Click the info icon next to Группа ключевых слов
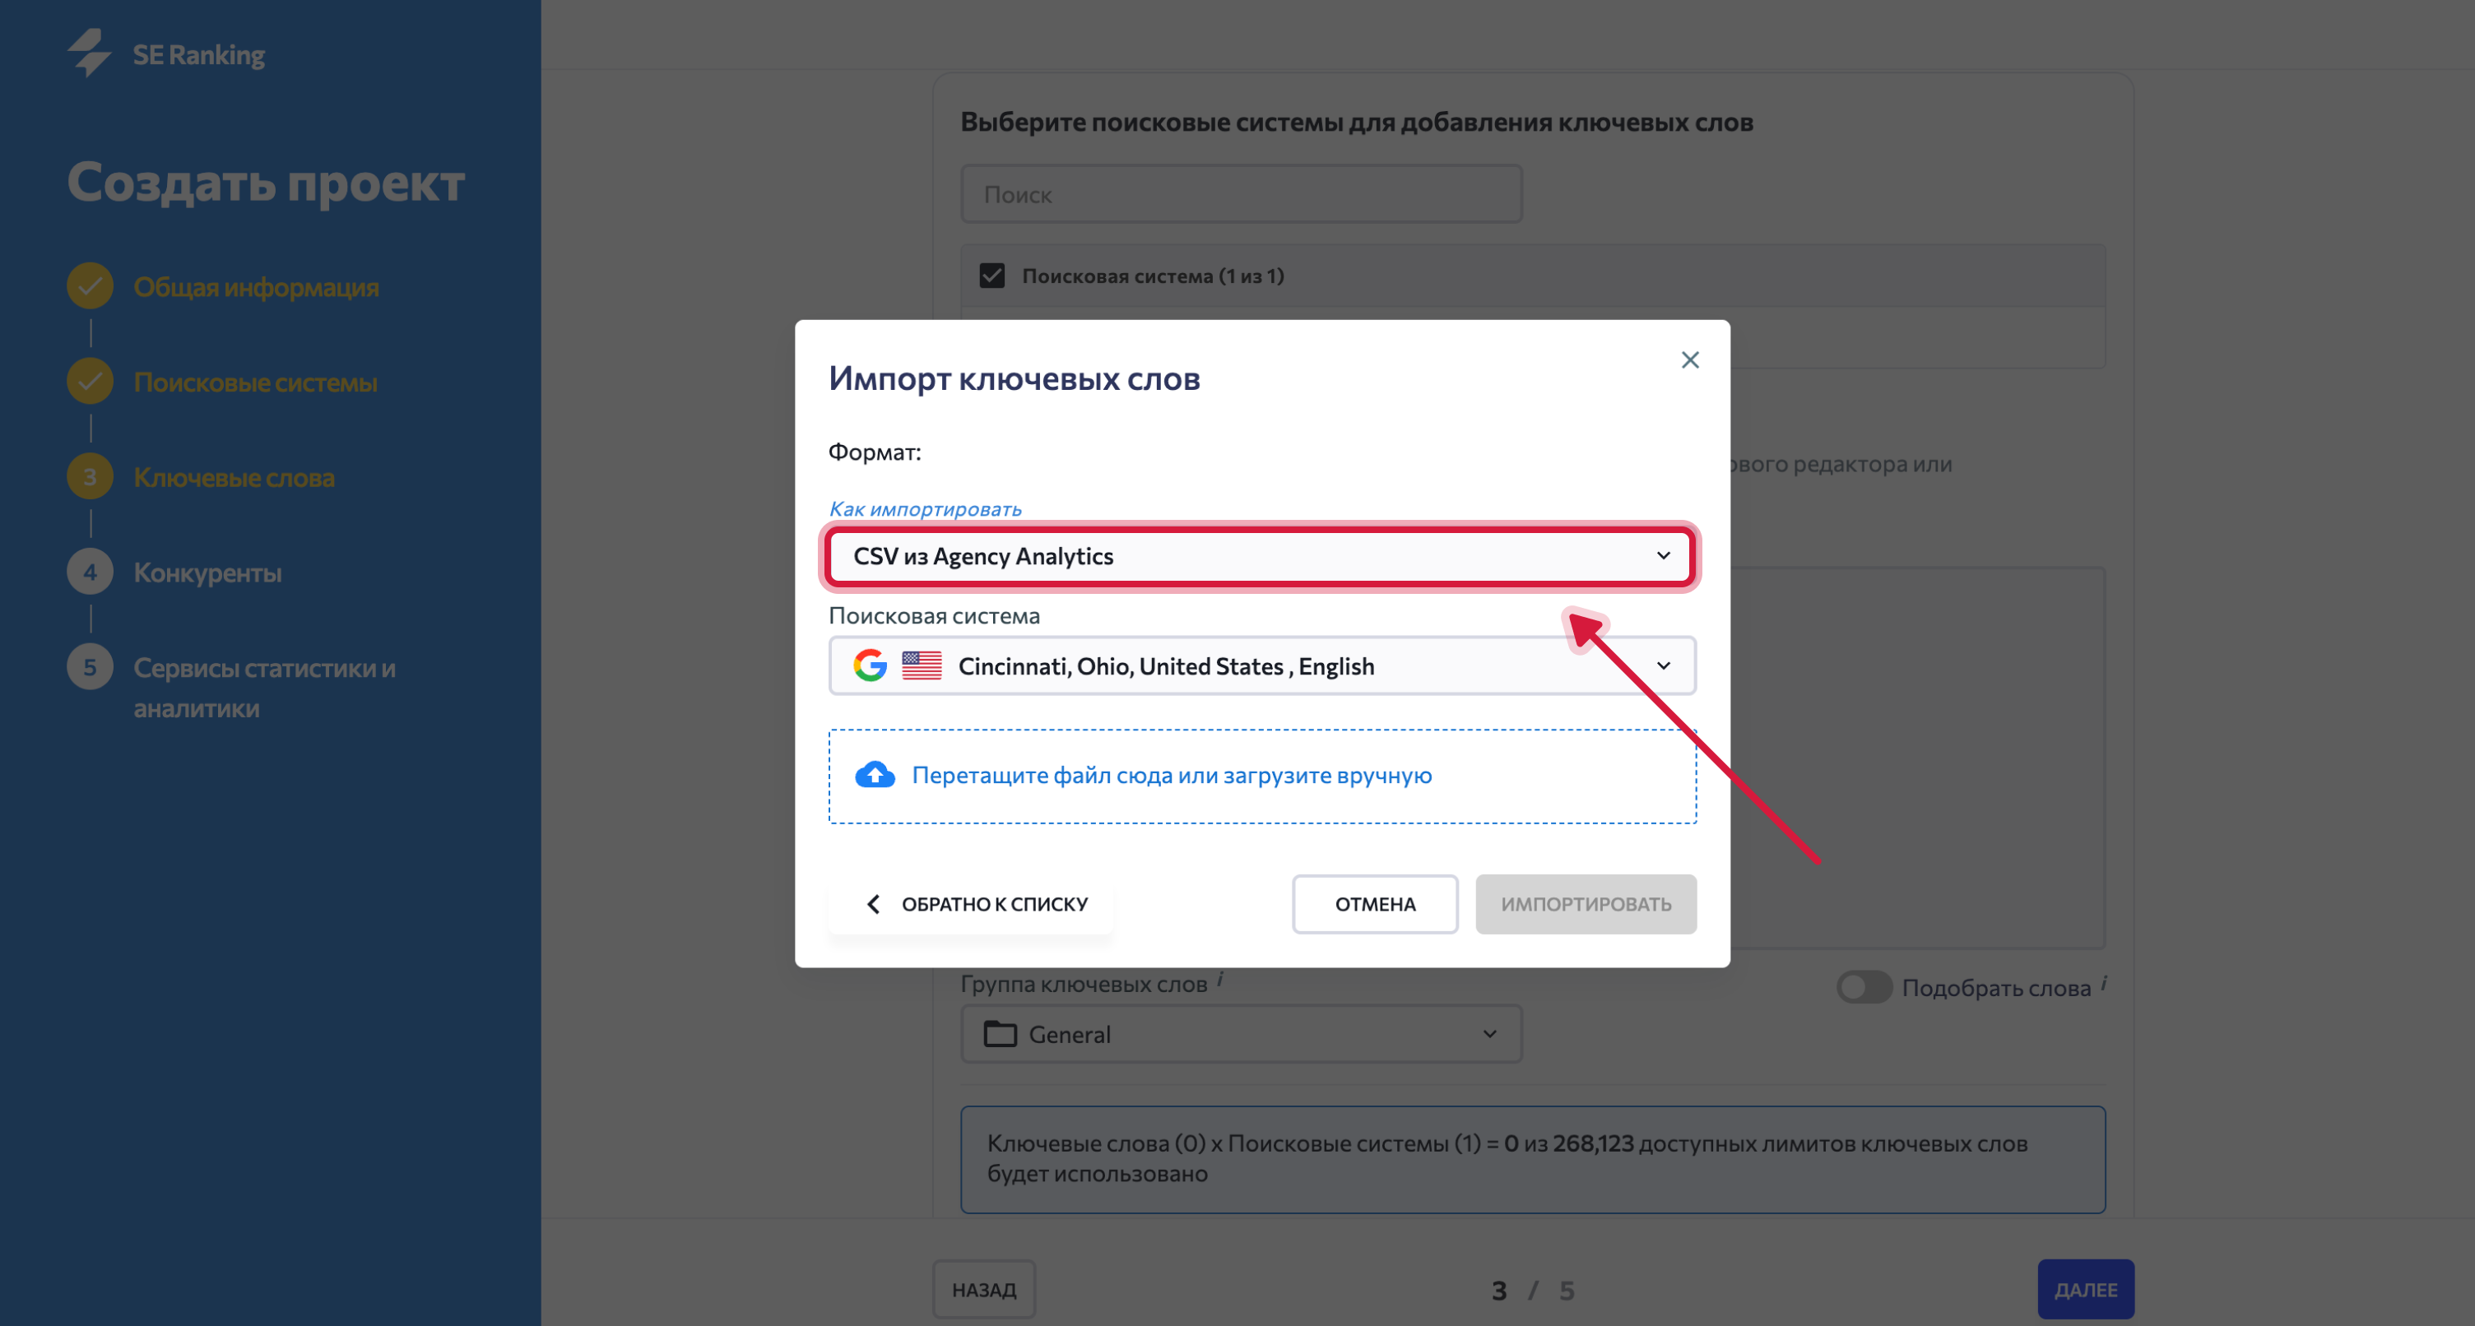The height and width of the screenshot is (1326, 2475). click(1220, 979)
